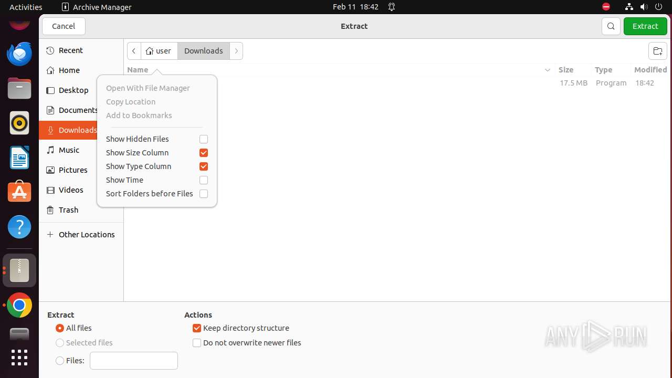Enable Show Time checkbox
The image size is (672, 378).
tap(204, 180)
